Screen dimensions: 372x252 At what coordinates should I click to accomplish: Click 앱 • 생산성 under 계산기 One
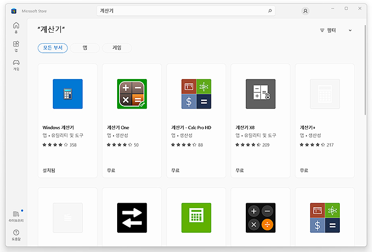pyautogui.click(x=118, y=135)
